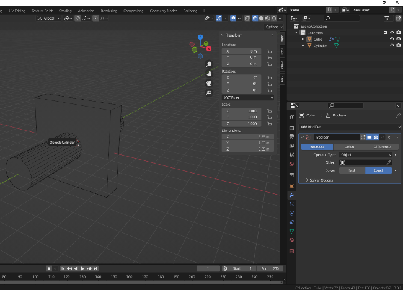This screenshot has height=290, width=403.
Task: Pin the properties editor with pin icon
Action: (398, 116)
